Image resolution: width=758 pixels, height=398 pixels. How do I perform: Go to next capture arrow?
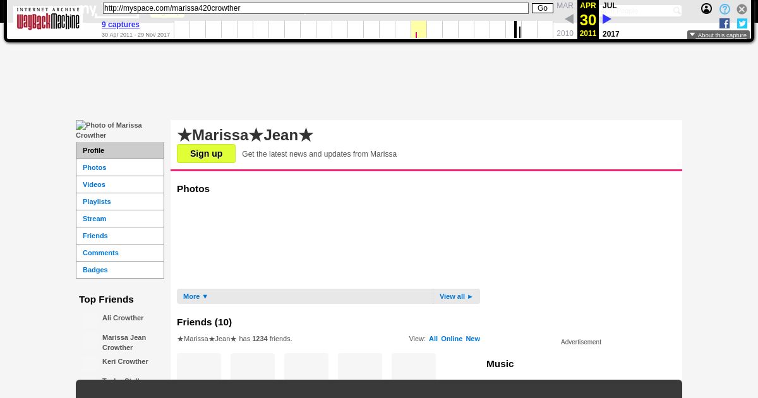click(607, 19)
